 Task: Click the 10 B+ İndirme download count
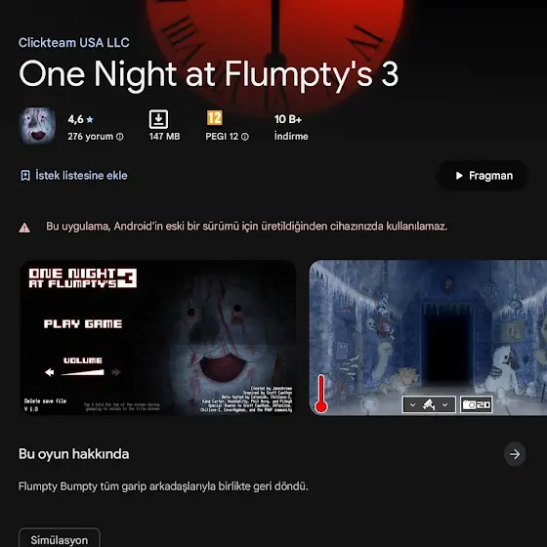coord(291,127)
